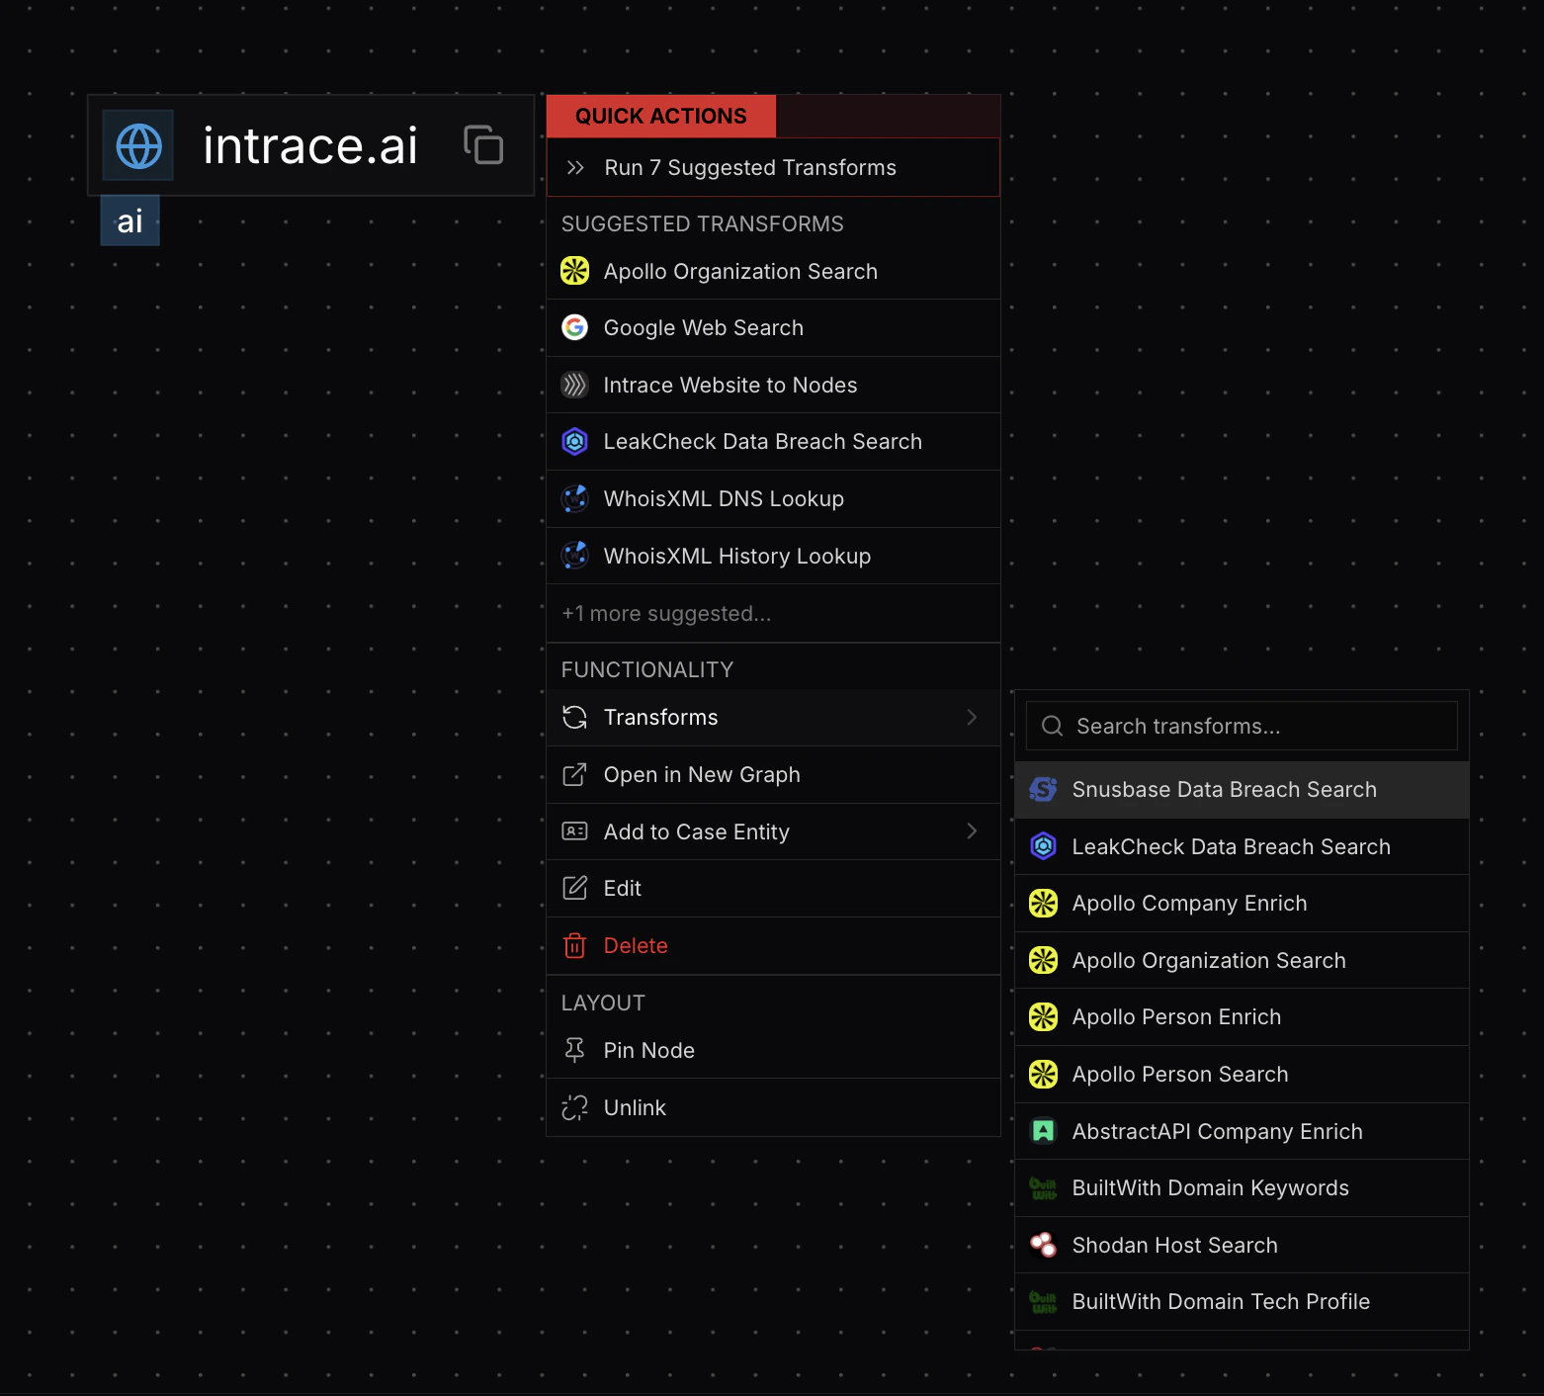
Task: Run suggested LeakCheck Data Breach Search
Action: (773, 442)
